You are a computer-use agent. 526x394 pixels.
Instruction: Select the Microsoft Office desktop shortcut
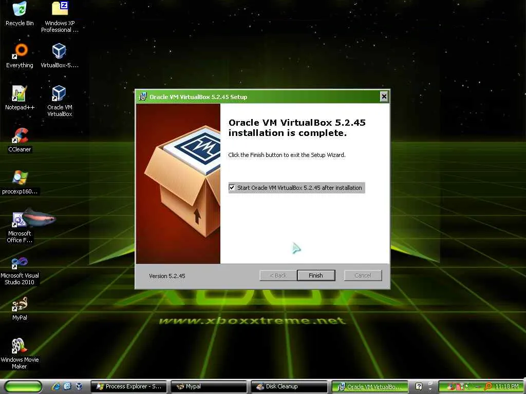[20, 227]
